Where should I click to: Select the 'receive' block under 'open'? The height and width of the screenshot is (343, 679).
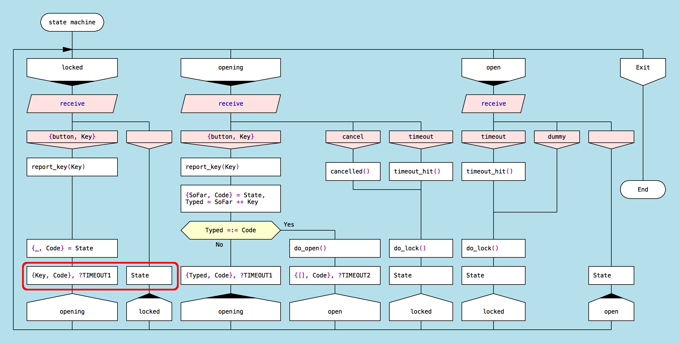493,104
